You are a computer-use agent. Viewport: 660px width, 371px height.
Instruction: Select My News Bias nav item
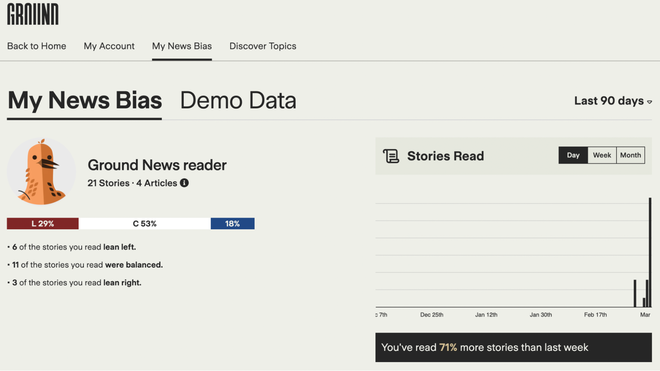pyautogui.click(x=182, y=46)
